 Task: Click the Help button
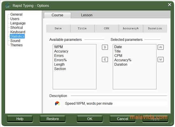[x=20, y=119]
